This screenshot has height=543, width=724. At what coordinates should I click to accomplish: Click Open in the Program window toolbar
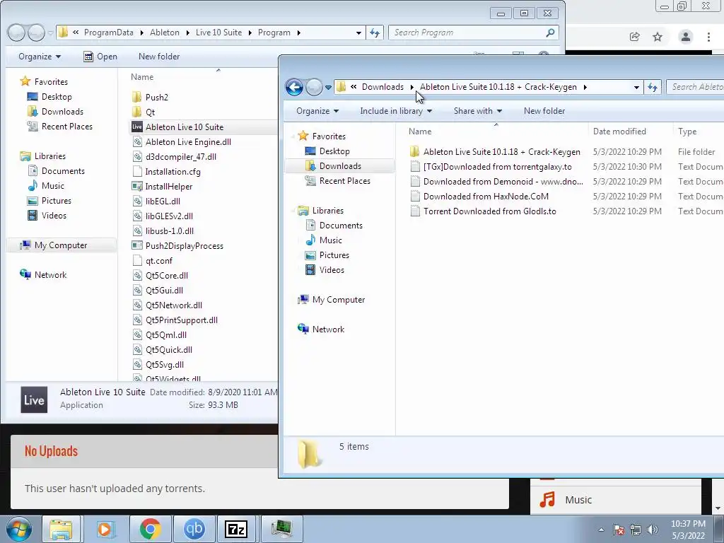pyautogui.click(x=100, y=57)
